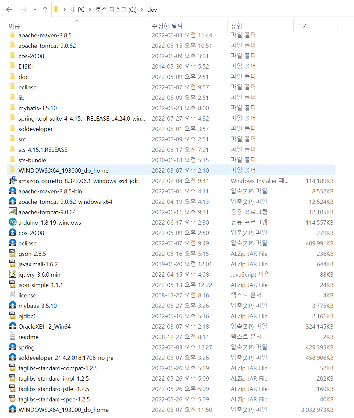Viewport: 354px width, 418px height.
Task: Click the readme text document icon
Action: coord(12,337)
